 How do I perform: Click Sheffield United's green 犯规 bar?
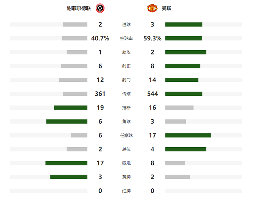click(66, 163)
